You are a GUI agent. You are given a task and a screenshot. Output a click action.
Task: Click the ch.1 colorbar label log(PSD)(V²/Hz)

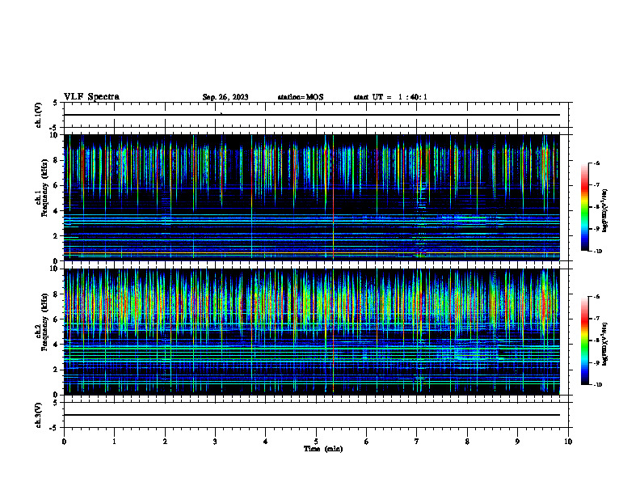[605, 210]
